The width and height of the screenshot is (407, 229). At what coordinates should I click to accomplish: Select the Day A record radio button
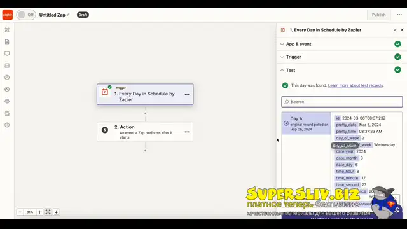coord(286,123)
